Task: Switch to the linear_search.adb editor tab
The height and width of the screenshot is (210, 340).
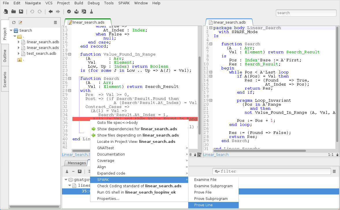Action: (229, 22)
